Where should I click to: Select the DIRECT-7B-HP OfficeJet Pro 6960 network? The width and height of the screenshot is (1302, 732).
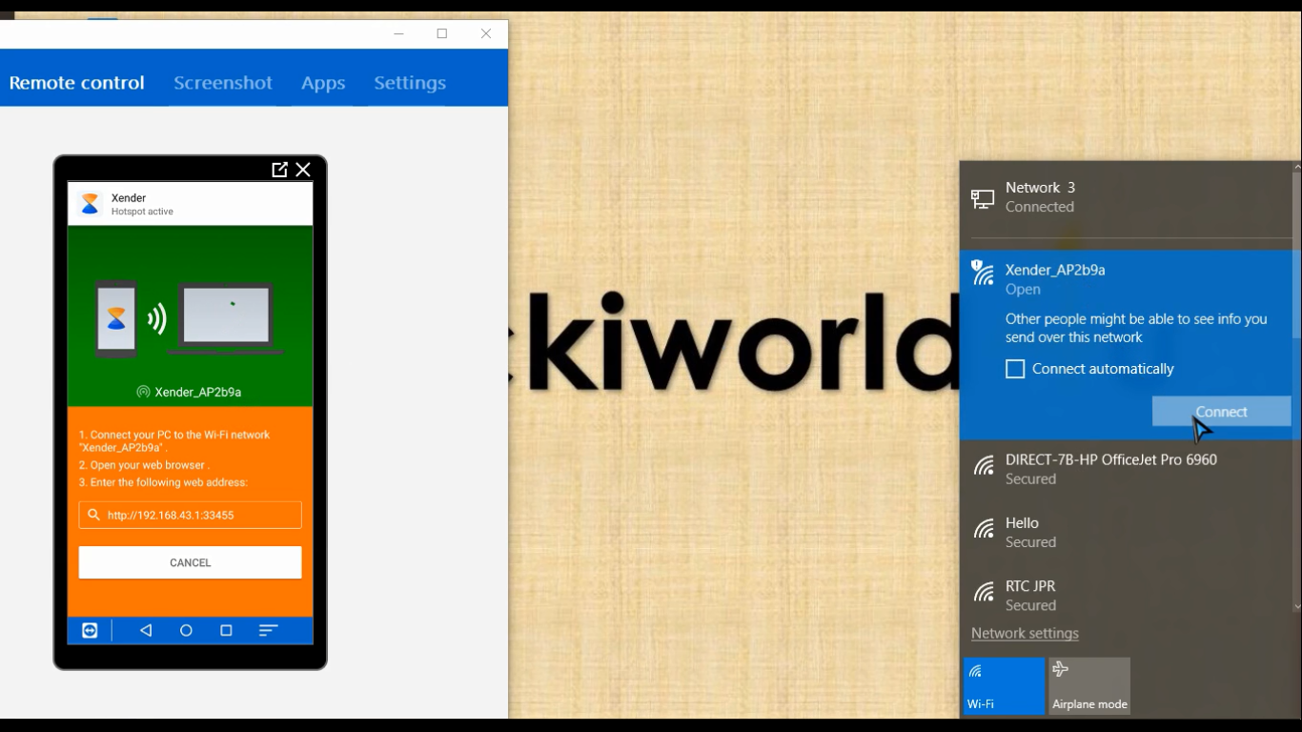pos(1126,469)
